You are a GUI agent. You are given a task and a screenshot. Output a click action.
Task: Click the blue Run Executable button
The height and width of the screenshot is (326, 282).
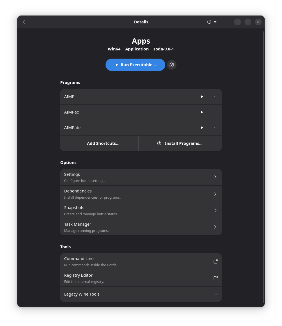[135, 65]
